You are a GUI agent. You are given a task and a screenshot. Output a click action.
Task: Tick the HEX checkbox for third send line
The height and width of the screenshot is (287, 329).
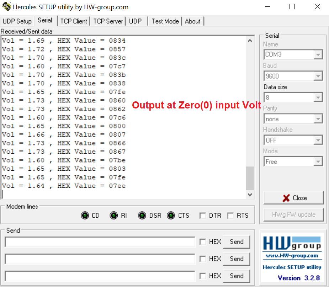203,276
